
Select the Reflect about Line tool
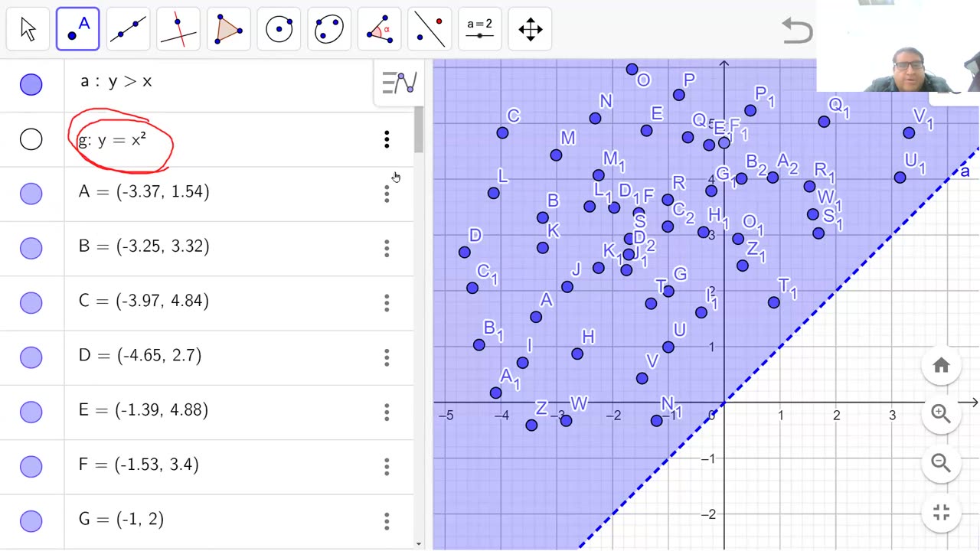[430, 29]
